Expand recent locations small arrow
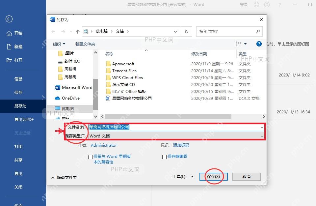 [71, 31]
